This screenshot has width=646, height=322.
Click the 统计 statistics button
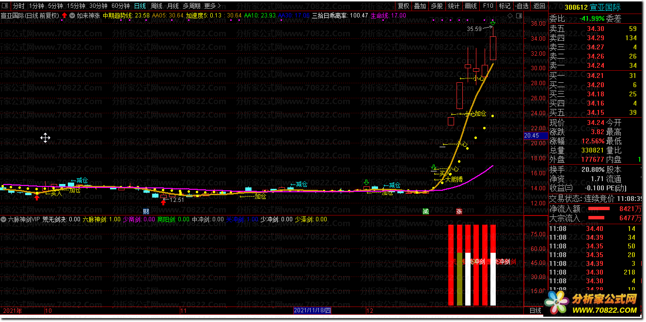click(x=454, y=6)
